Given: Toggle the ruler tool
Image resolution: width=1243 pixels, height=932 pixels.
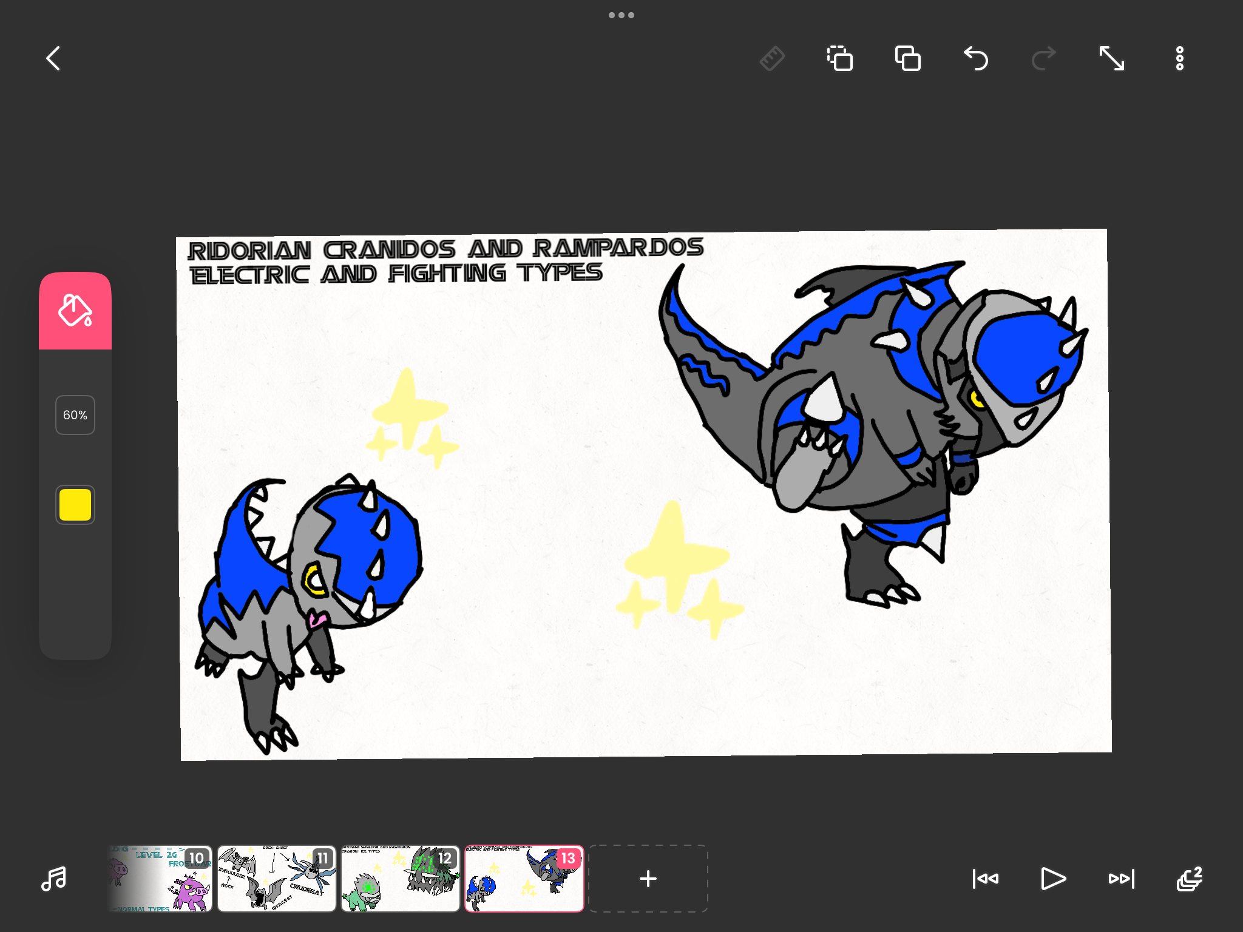Looking at the screenshot, I should [x=772, y=59].
